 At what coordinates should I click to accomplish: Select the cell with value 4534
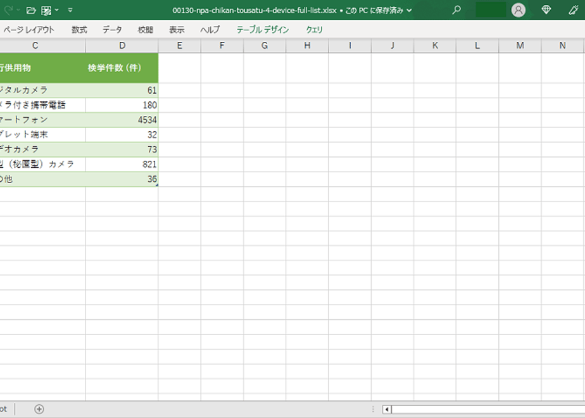tap(122, 120)
